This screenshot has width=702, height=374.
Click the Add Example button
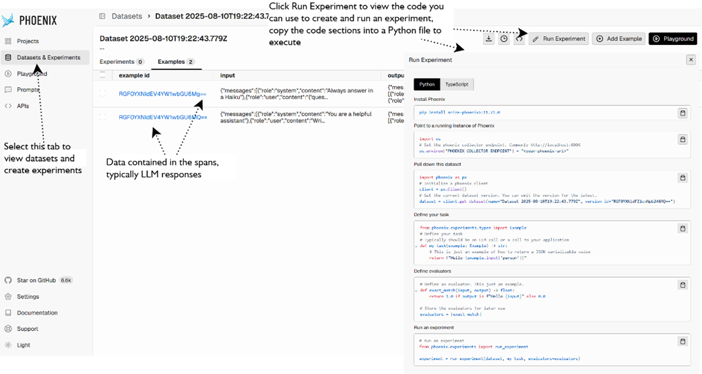point(618,39)
